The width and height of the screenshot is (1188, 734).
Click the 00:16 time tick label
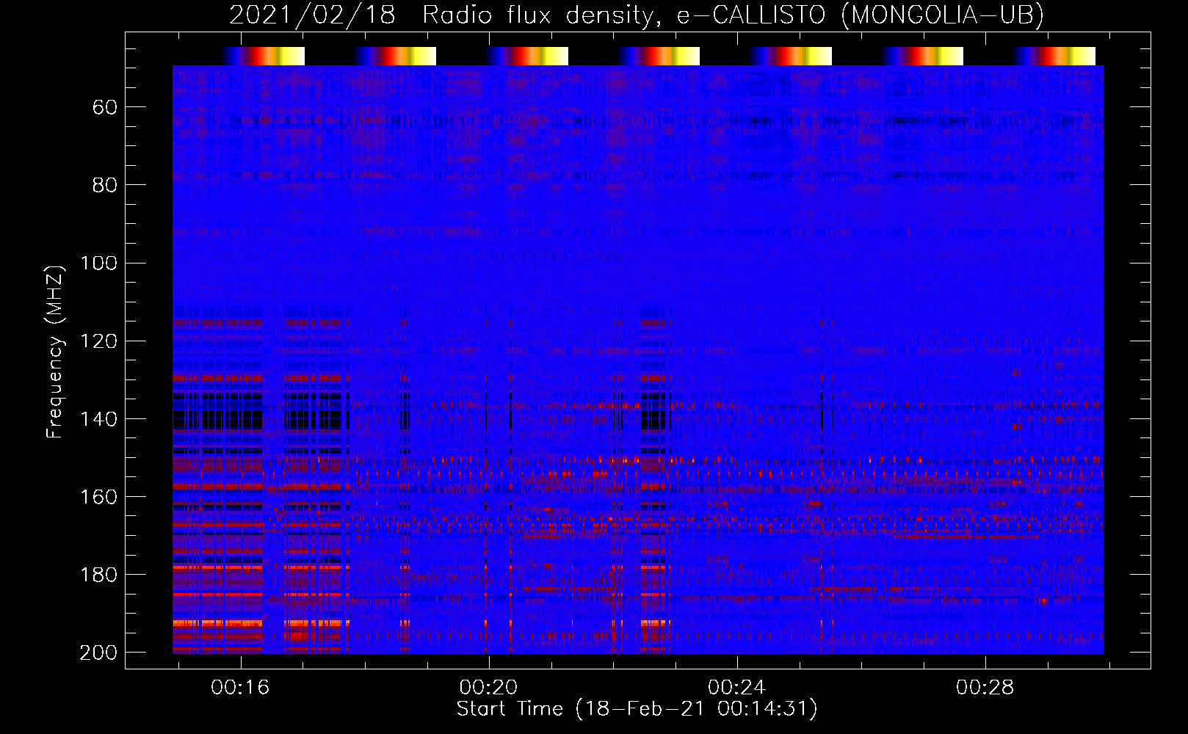tap(240, 687)
